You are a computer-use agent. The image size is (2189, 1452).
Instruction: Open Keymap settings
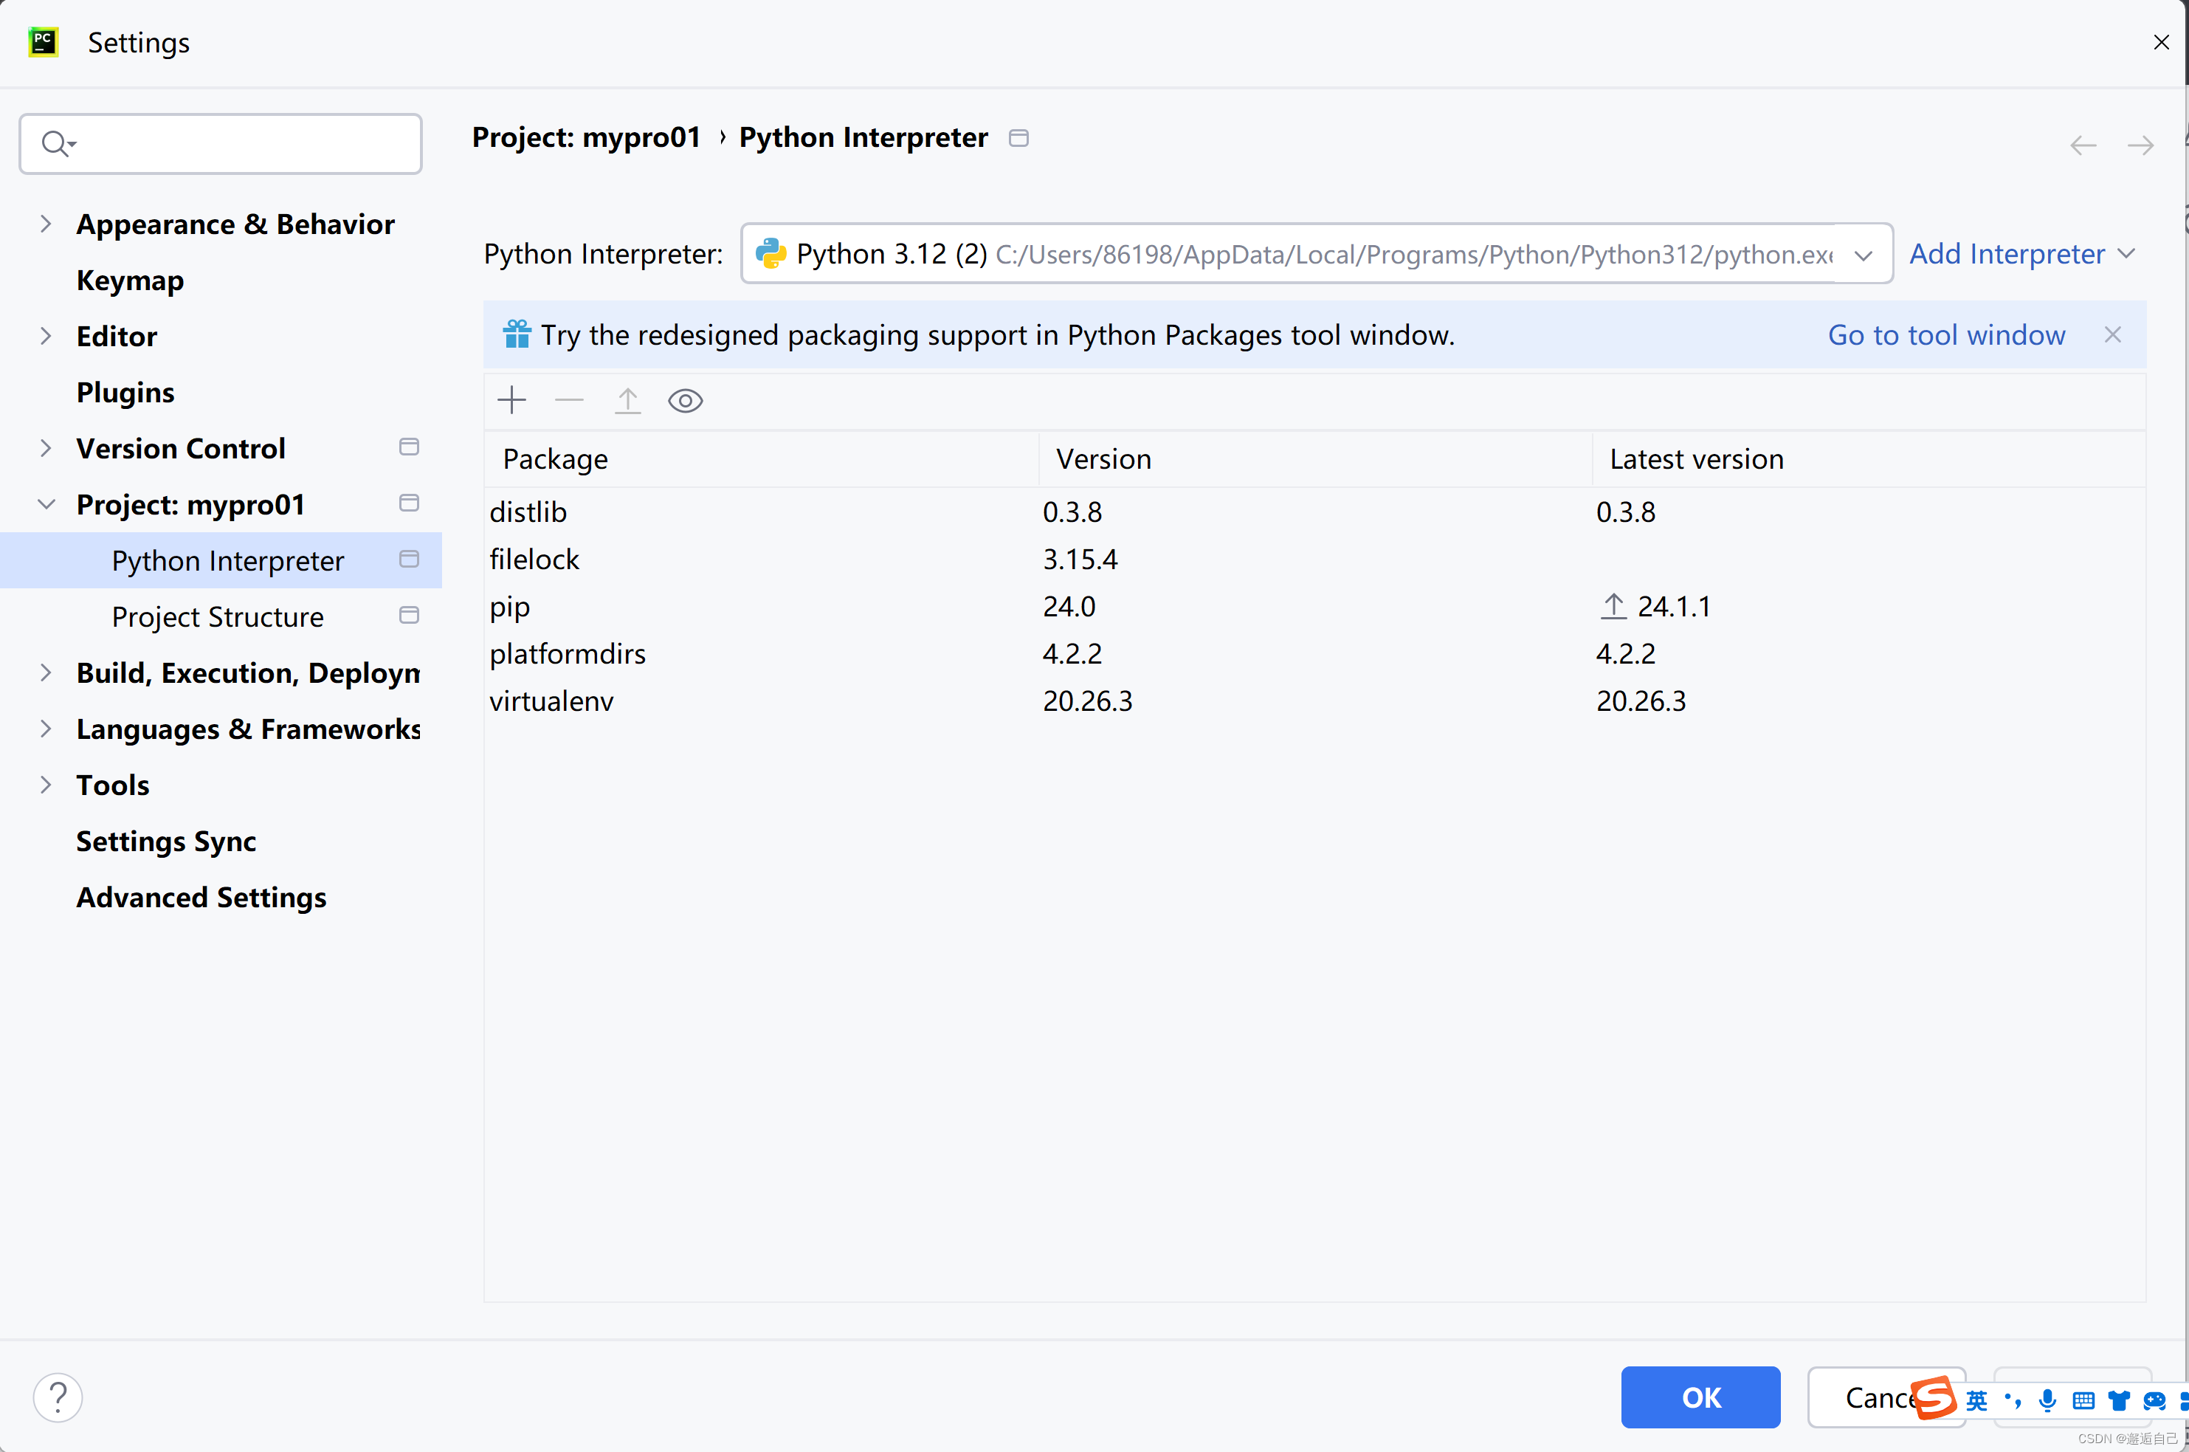coord(130,281)
